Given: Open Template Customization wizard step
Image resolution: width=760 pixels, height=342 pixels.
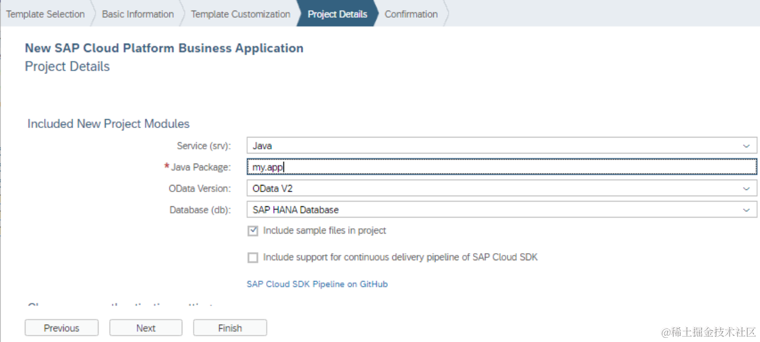Looking at the screenshot, I should pyautogui.click(x=241, y=14).
